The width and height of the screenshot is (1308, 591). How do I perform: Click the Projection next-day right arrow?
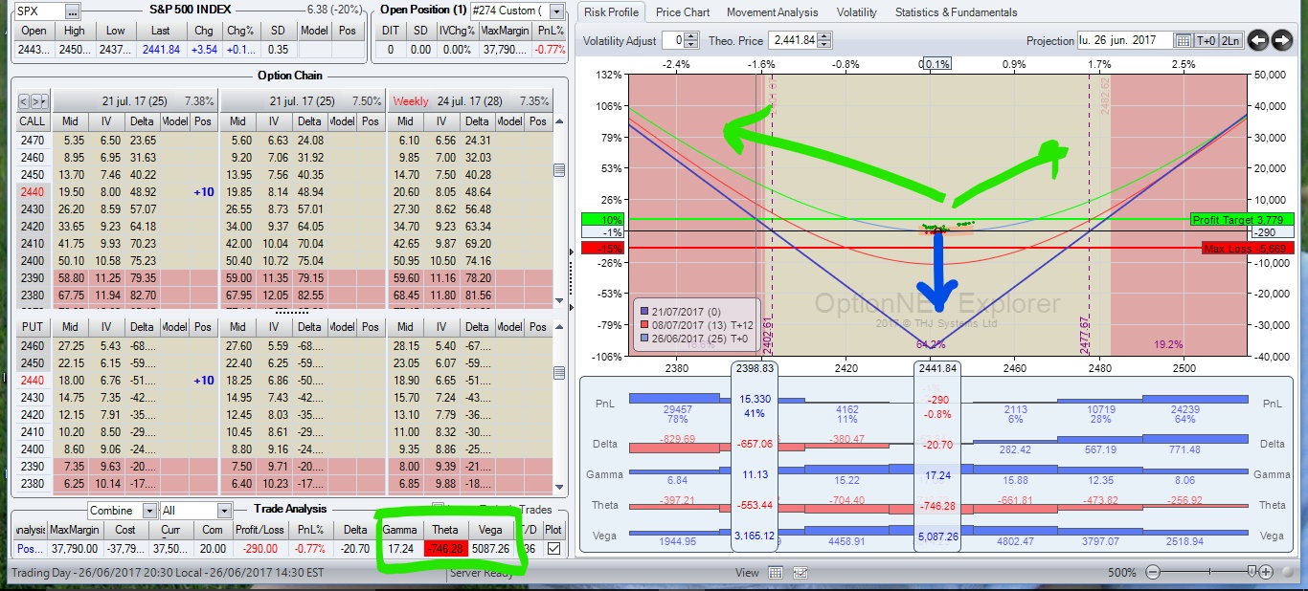click(1281, 40)
